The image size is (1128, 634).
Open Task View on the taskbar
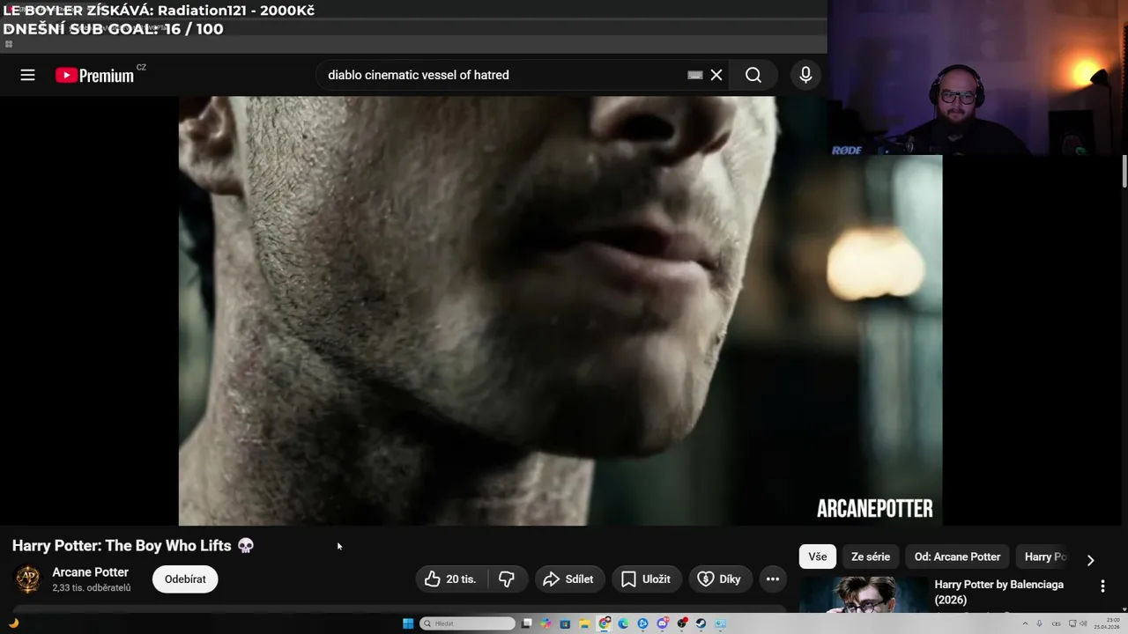(527, 623)
